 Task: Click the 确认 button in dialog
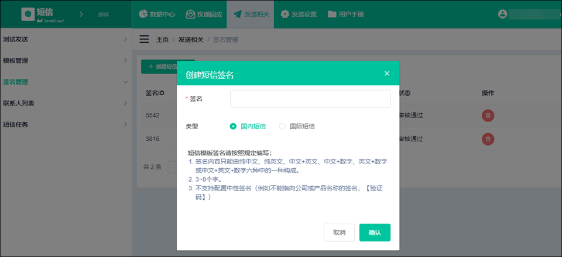point(375,232)
